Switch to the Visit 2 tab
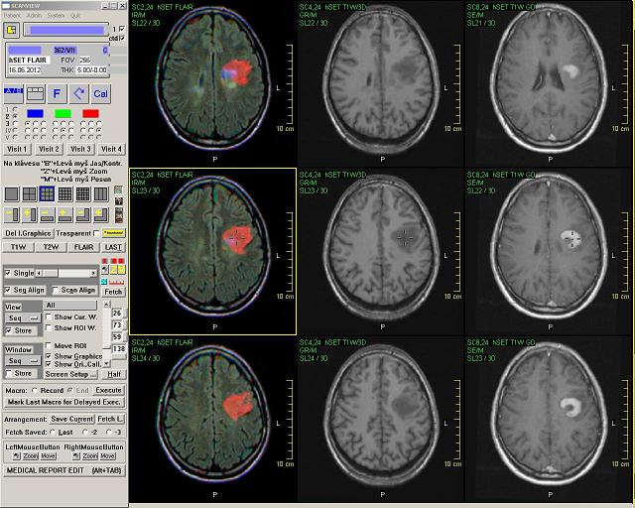Image resolution: width=635 pixels, height=508 pixels. point(49,149)
